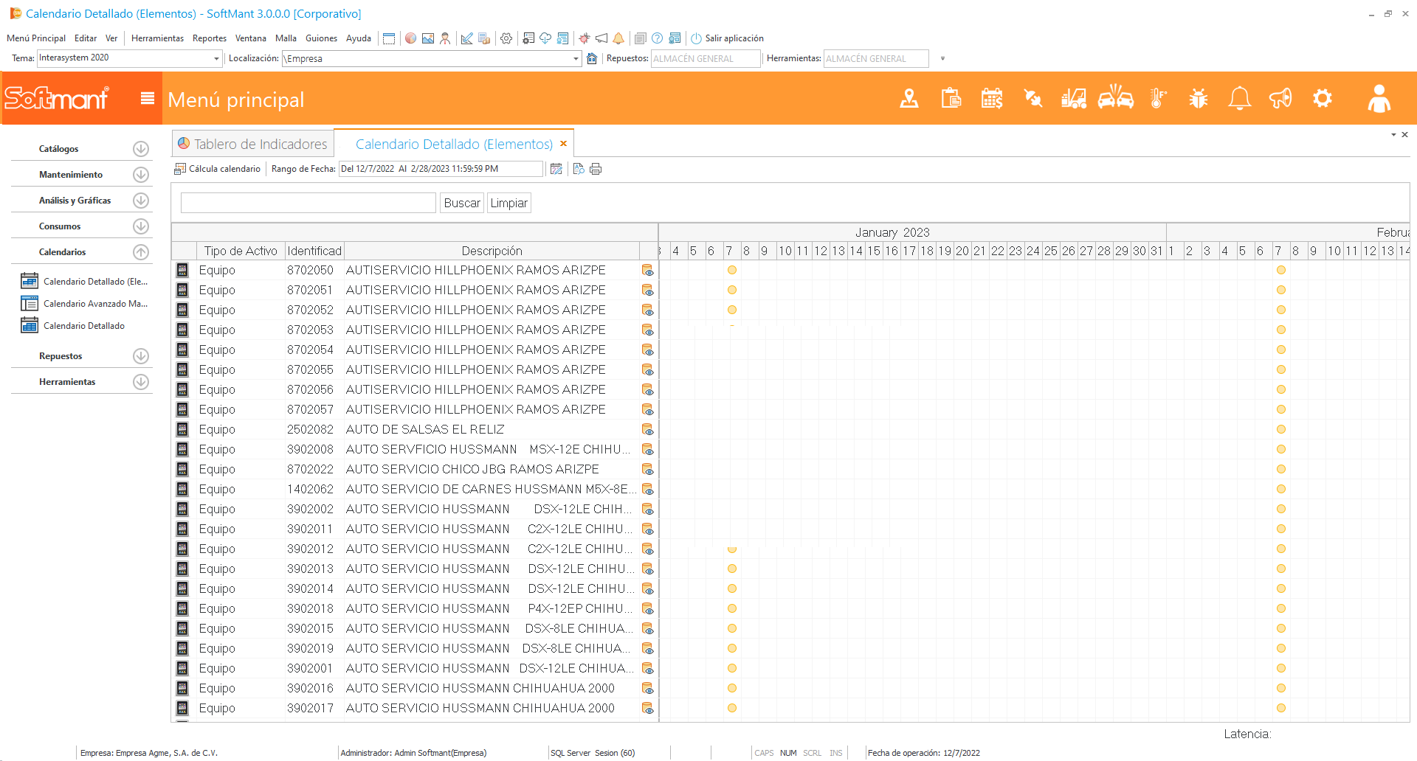Expand the Análisis y Gráficas section
Viewport: 1417px width, 761px height.
click(141, 201)
